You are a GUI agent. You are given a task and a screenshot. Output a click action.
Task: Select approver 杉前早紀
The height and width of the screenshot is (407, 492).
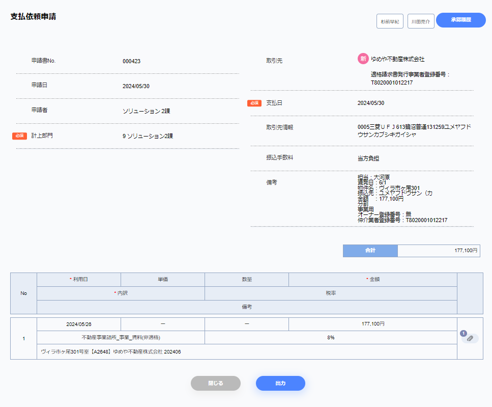(390, 21)
